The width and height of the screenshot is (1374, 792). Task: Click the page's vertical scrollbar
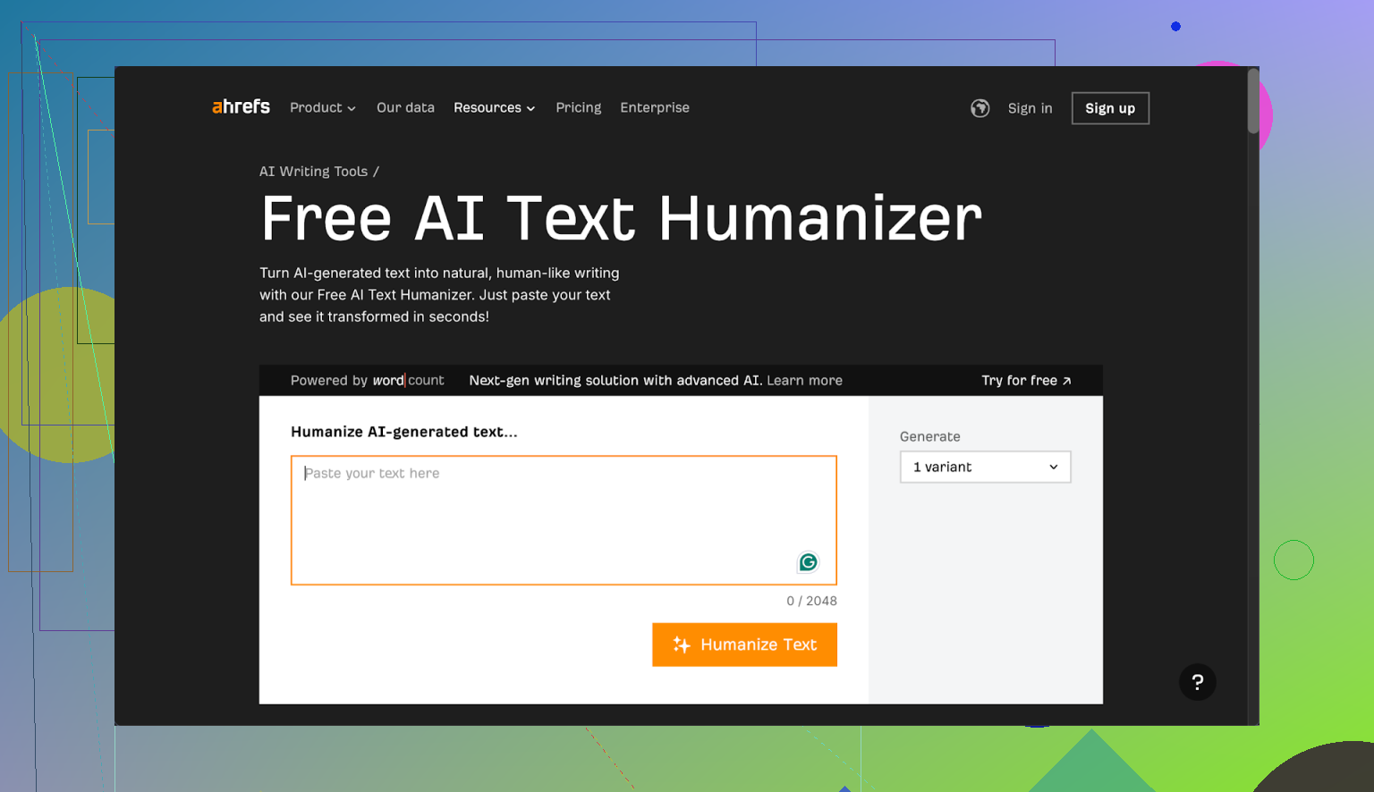1252,103
